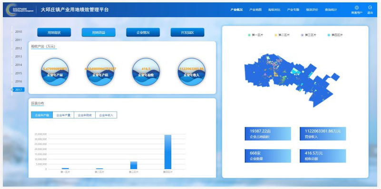Switch to 企业年税收 chart tab

tap(85, 115)
